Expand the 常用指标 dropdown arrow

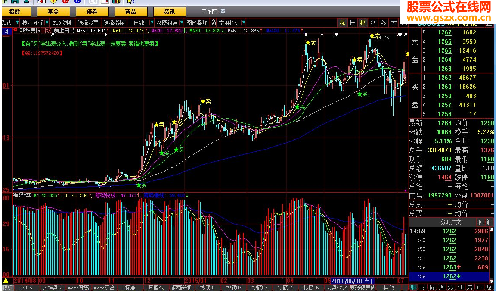(x=243, y=22)
